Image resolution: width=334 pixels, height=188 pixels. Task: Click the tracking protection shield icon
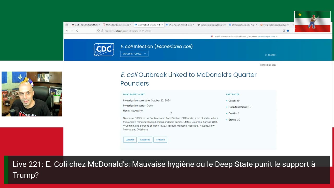coord(98,31)
